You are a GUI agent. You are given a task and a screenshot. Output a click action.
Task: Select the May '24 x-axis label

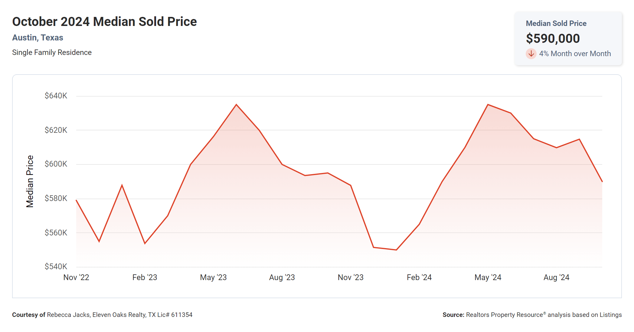tap(488, 277)
